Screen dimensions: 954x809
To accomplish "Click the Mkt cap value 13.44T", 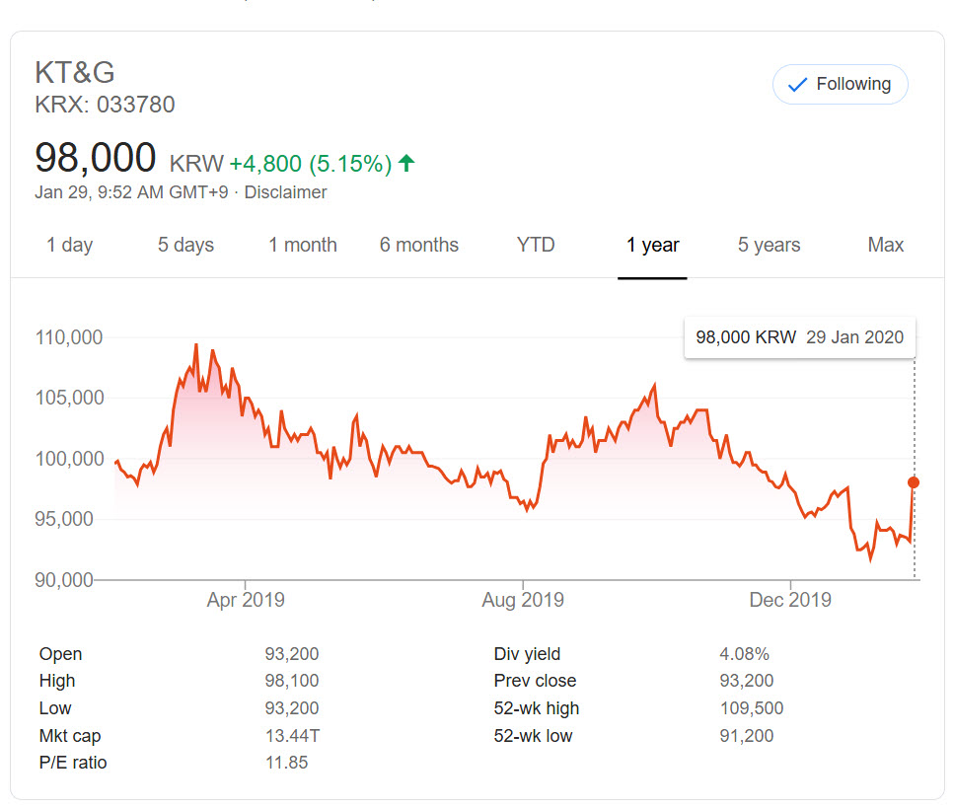I will point(291,736).
